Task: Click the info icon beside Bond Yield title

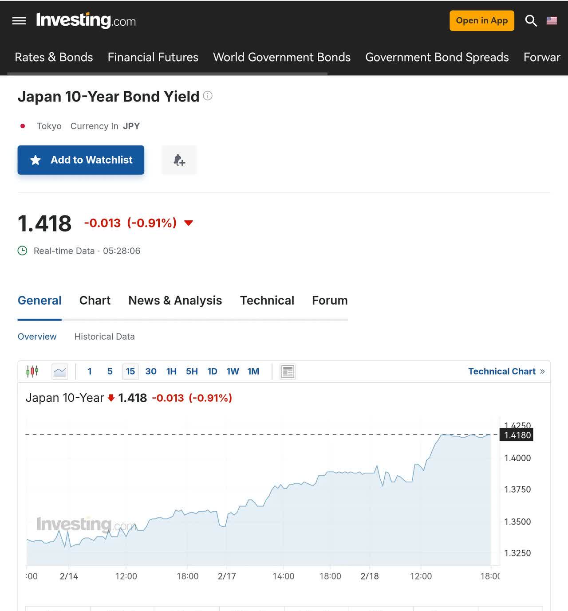Action: 208,96
